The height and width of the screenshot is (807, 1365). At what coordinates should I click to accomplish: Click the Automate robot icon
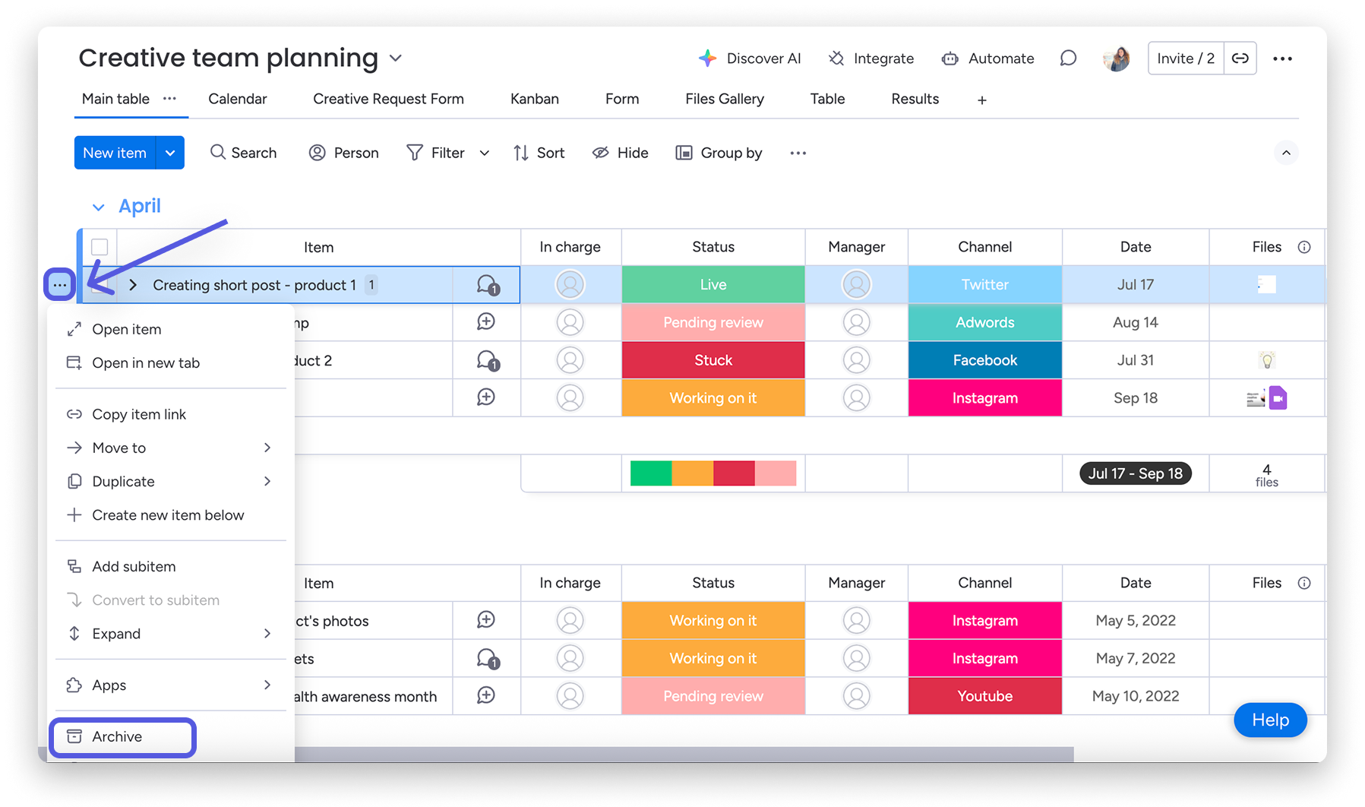point(949,59)
